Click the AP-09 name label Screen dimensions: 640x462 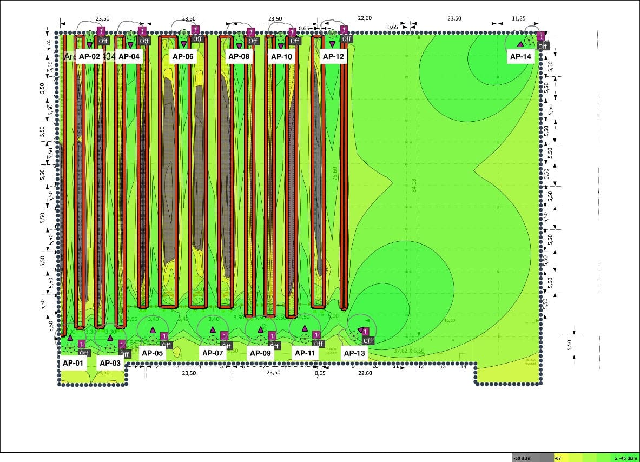tap(260, 353)
